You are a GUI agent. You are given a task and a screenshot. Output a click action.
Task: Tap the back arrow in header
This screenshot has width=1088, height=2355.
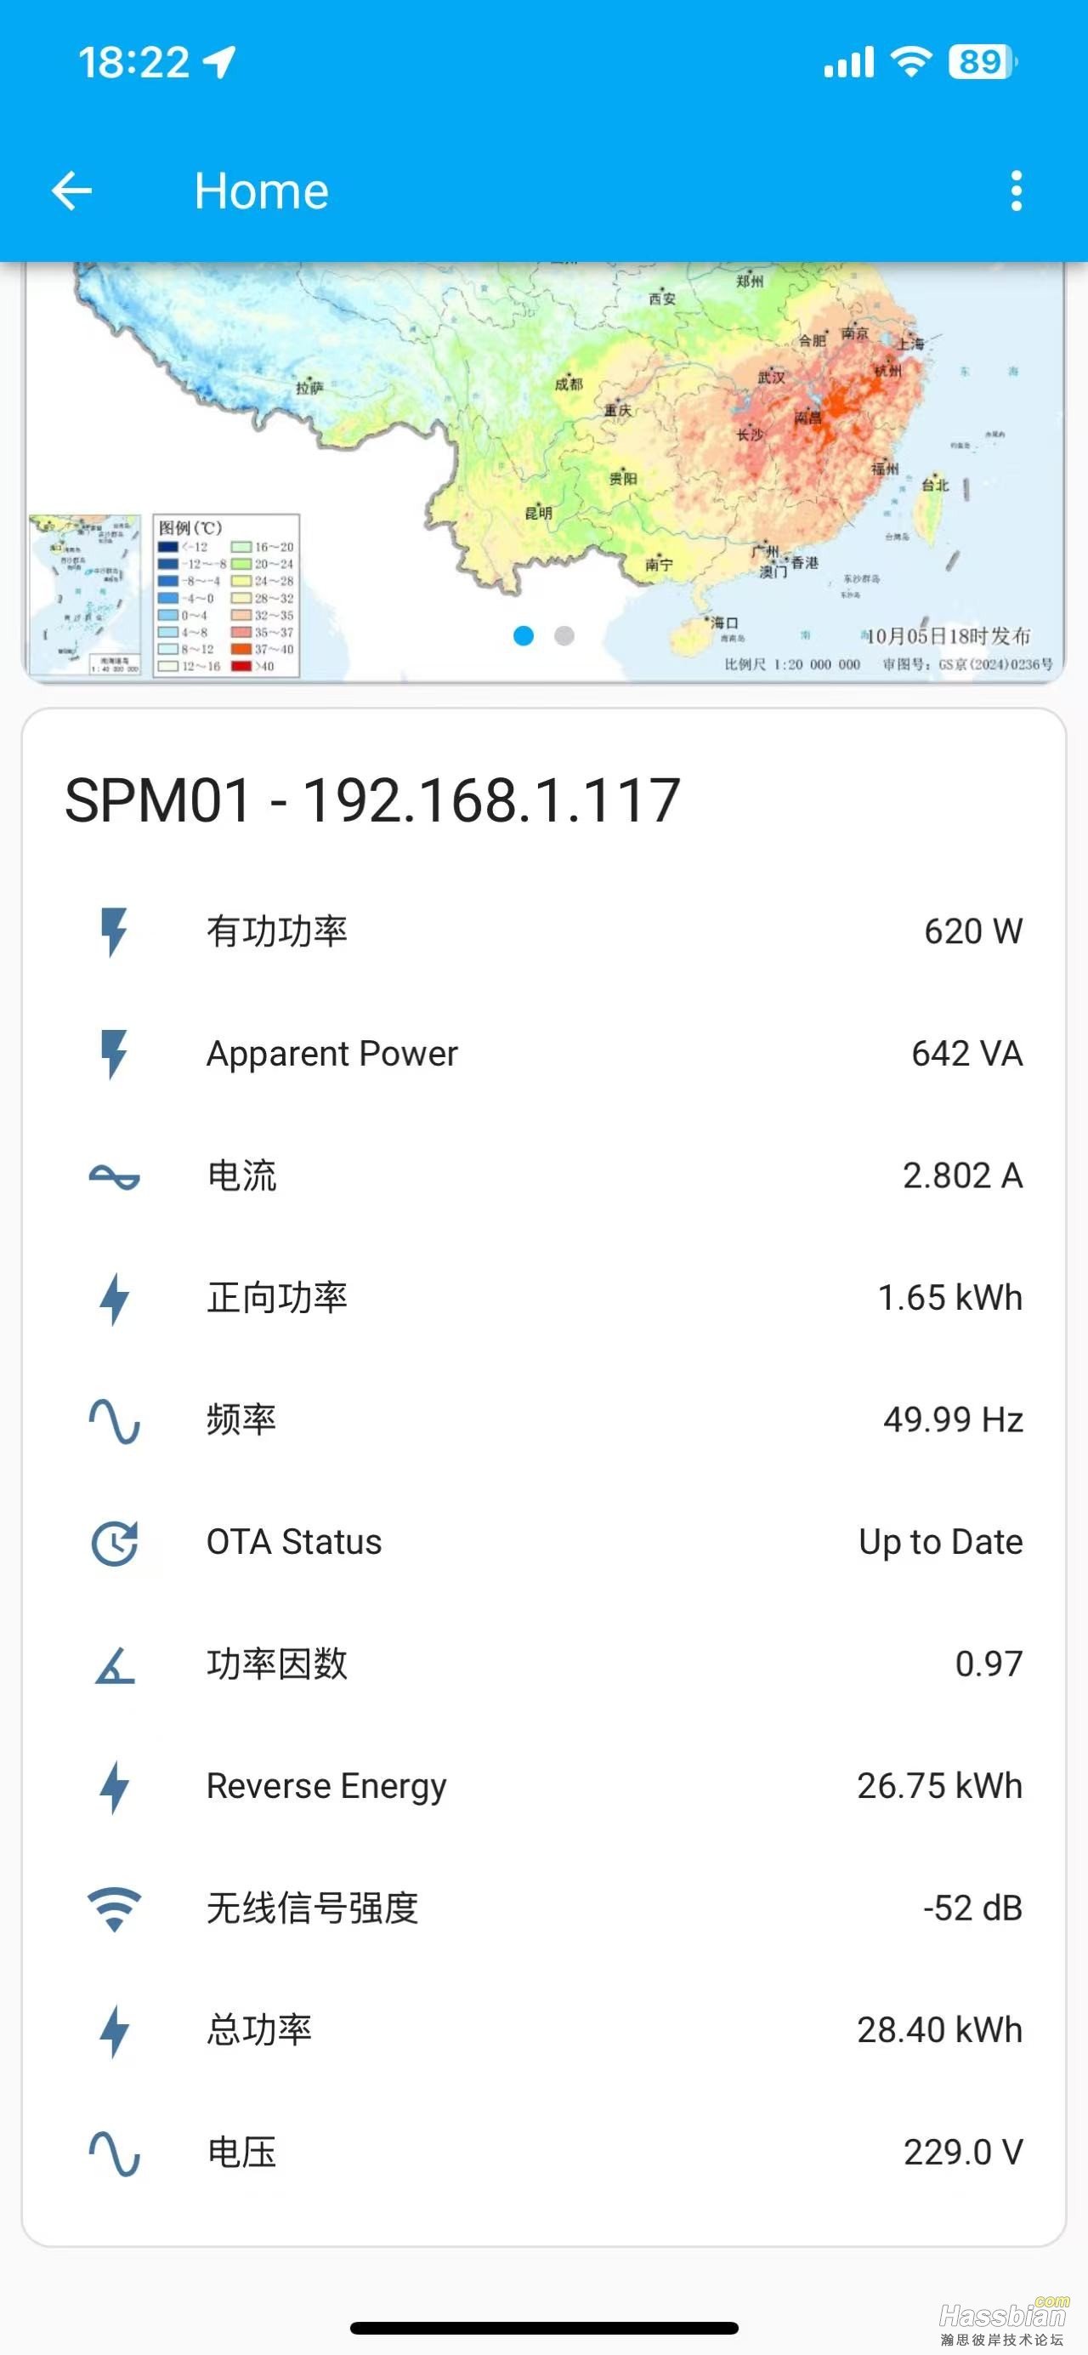click(x=72, y=191)
